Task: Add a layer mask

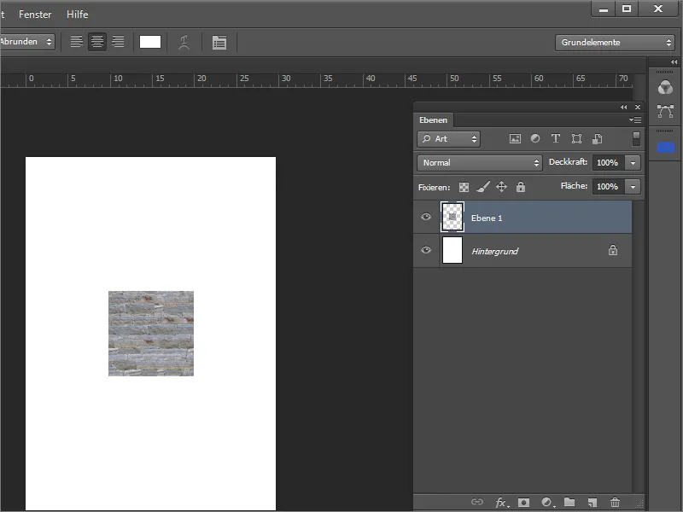Action: click(524, 503)
